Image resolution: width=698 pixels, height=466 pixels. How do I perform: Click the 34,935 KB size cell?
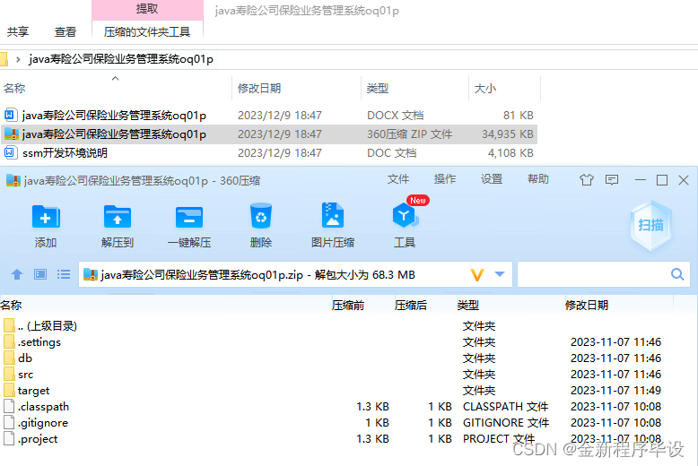(508, 134)
